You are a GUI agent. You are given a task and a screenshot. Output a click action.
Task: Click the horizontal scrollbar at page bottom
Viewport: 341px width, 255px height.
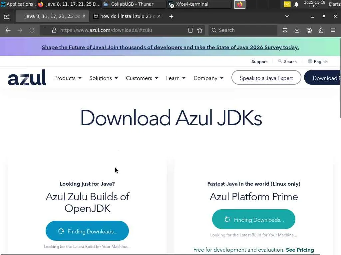[160, 254]
